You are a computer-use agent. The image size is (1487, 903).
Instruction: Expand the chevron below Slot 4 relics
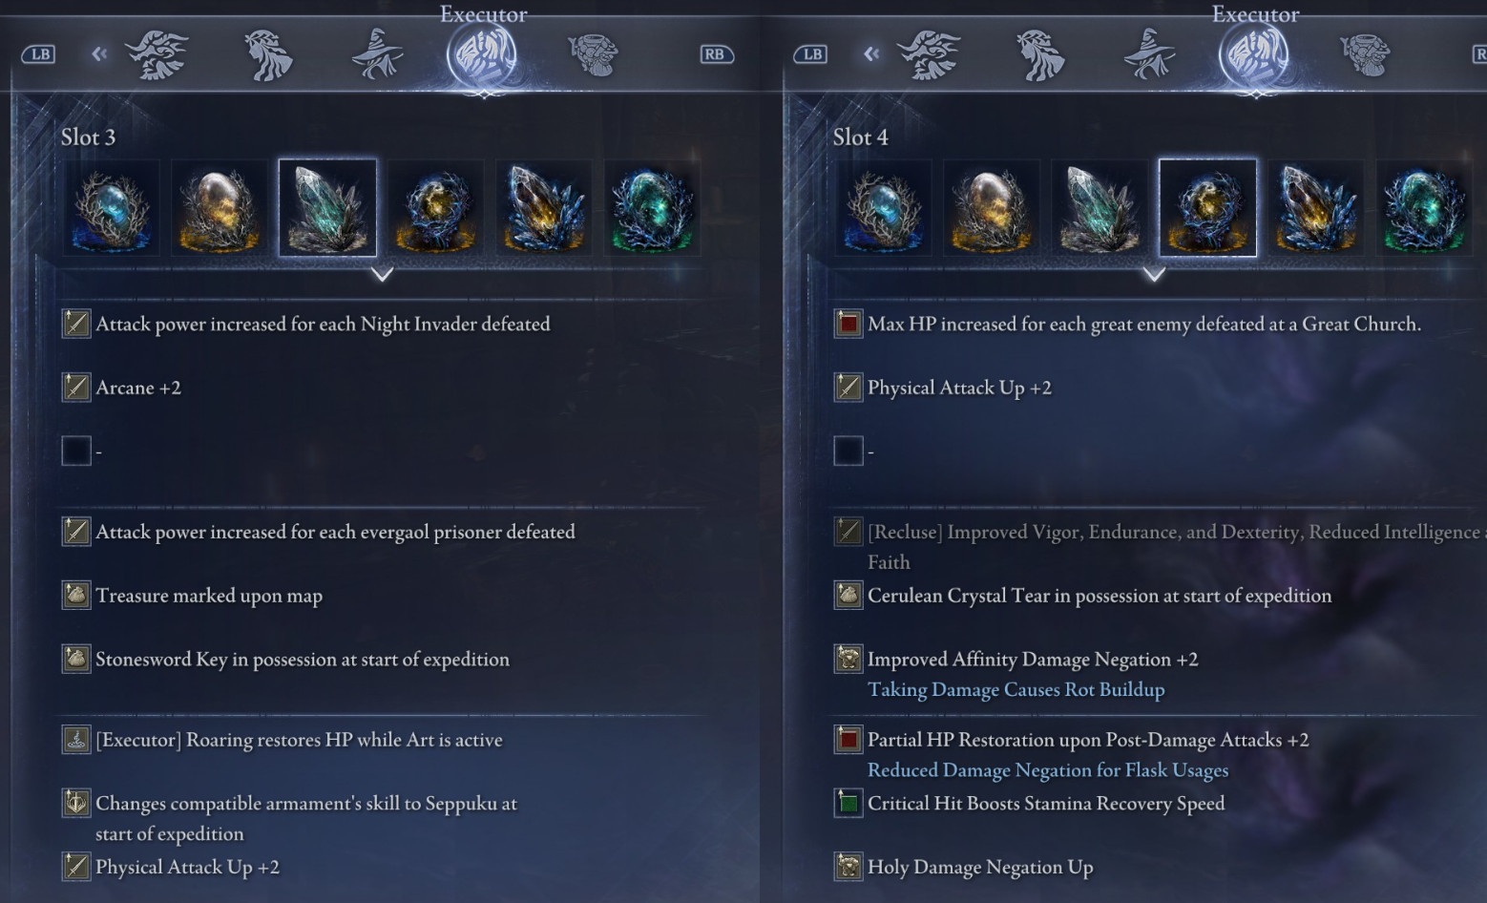[x=1154, y=275]
